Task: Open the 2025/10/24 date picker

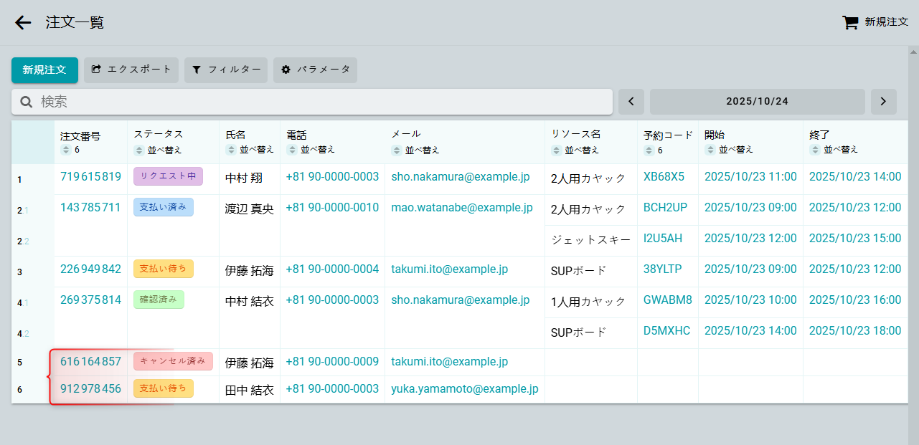Action: tap(757, 102)
